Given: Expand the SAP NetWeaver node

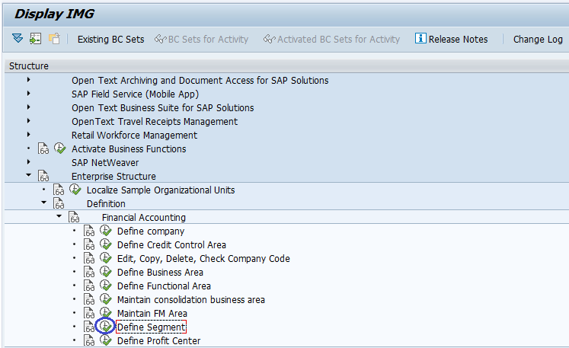Looking at the screenshot, I should [x=29, y=162].
